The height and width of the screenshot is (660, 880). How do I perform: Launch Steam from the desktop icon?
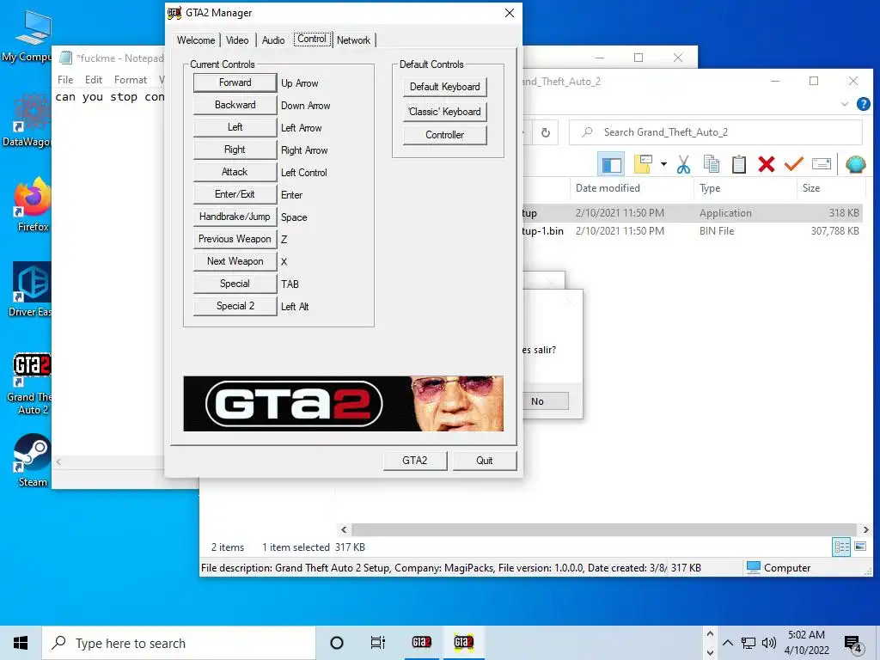tap(32, 461)
